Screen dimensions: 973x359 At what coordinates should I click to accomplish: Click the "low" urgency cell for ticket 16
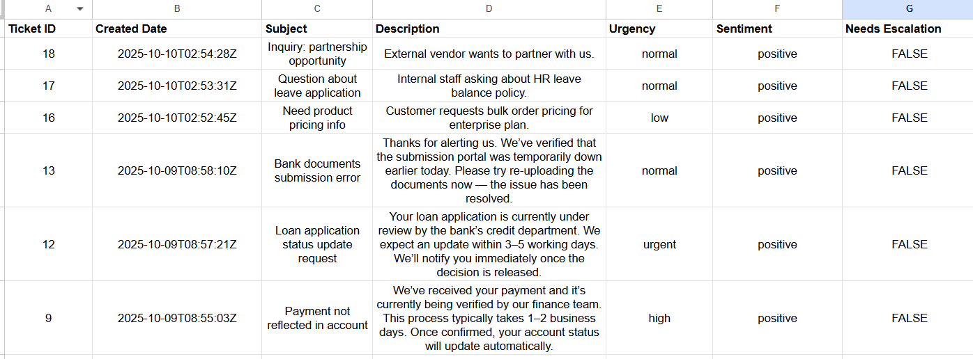click(x=659, y=118)
